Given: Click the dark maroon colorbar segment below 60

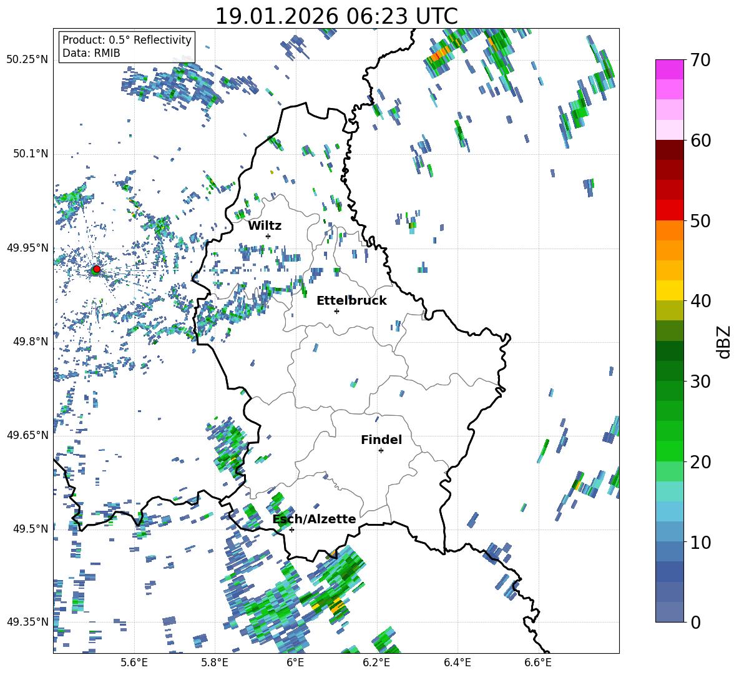Looking at the screenshot, I should tap(670, 150).
